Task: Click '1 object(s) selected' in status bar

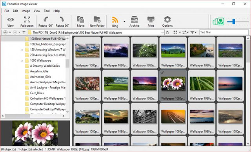Action: (x=31, y=149)
